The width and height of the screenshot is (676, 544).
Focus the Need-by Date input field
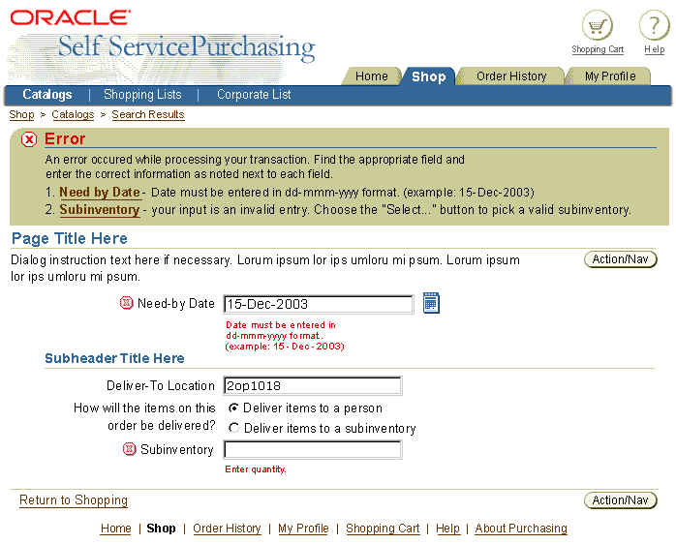coord(319,304)
